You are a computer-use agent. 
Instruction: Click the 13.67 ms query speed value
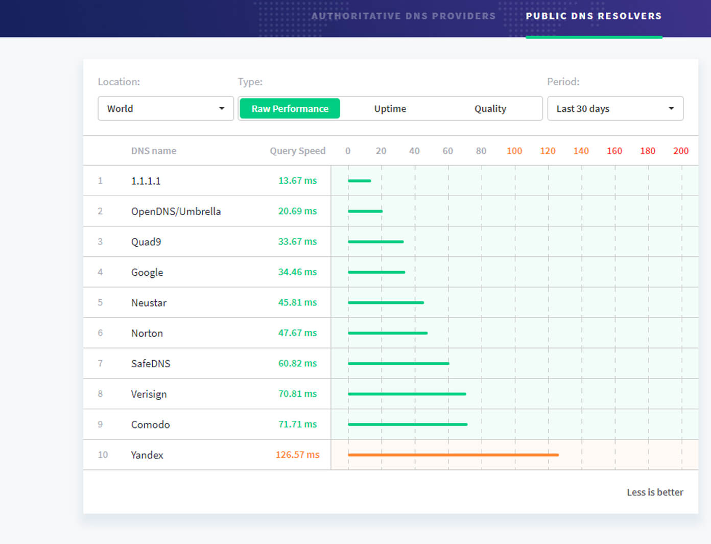click(x=297, y=180)
